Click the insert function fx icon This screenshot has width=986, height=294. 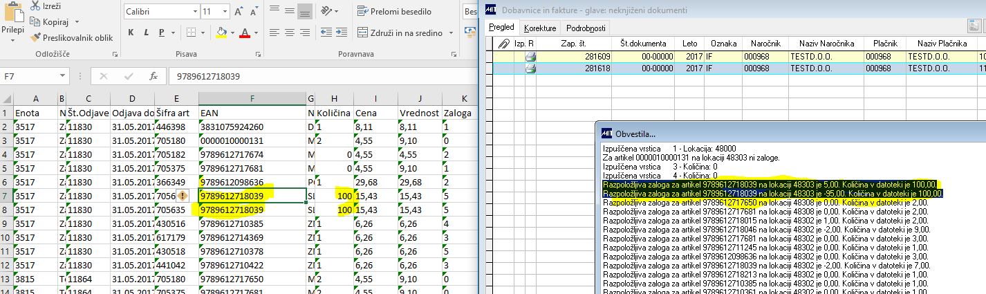(154, 76)
